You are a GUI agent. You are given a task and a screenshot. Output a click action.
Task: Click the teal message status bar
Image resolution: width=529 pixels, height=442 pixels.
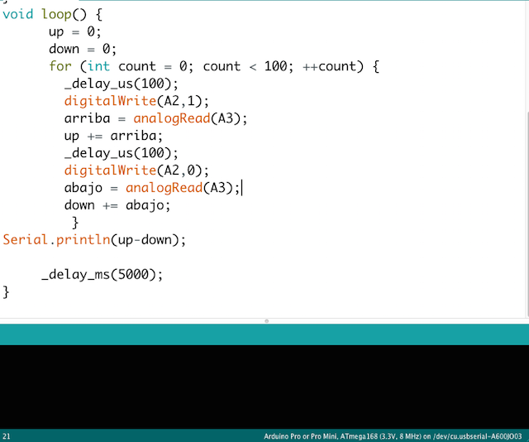(x=264, y=334)
